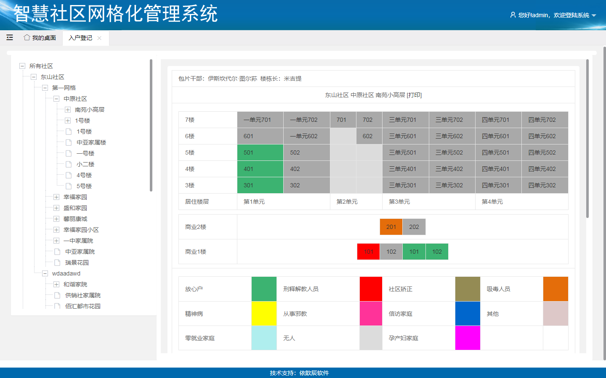Click the home icon on 我的桌面 tab
This screenshot has width=606, height=378.
coord(27,37)
